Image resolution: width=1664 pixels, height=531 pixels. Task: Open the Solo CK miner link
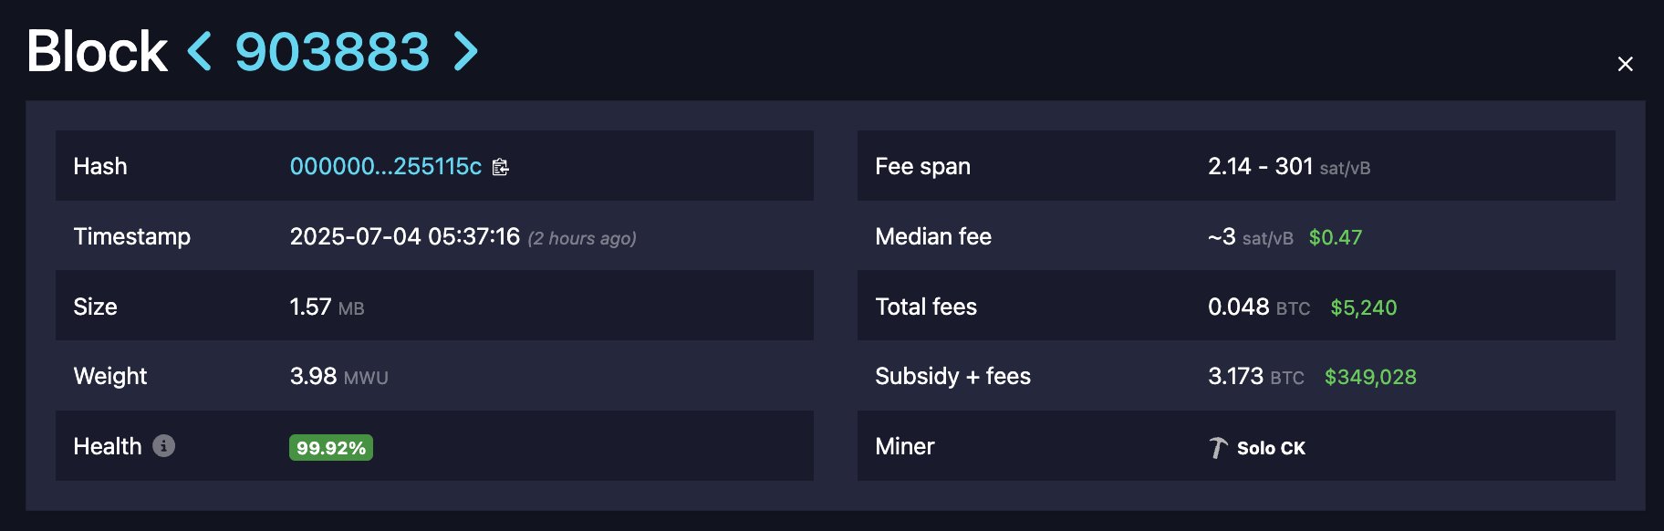point(1271,448)
